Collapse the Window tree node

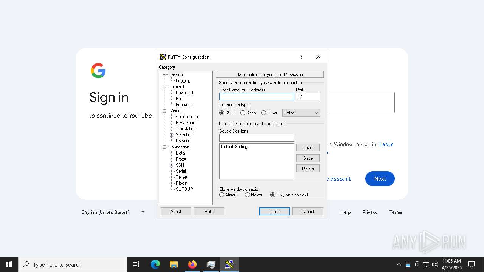click(x=164, y=111)
